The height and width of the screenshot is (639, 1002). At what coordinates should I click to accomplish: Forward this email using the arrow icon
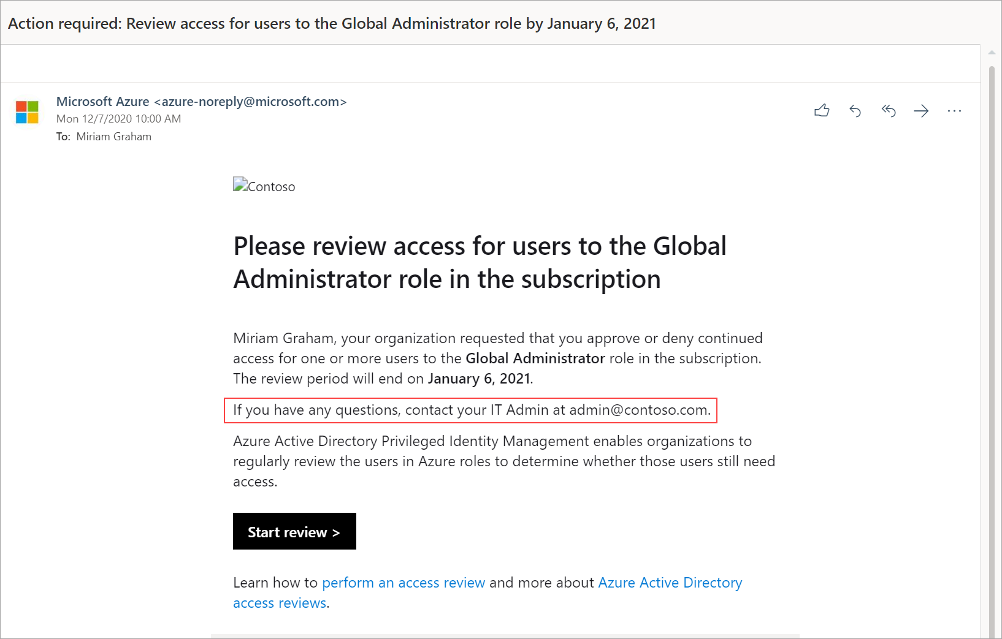(x=921, y=111)
